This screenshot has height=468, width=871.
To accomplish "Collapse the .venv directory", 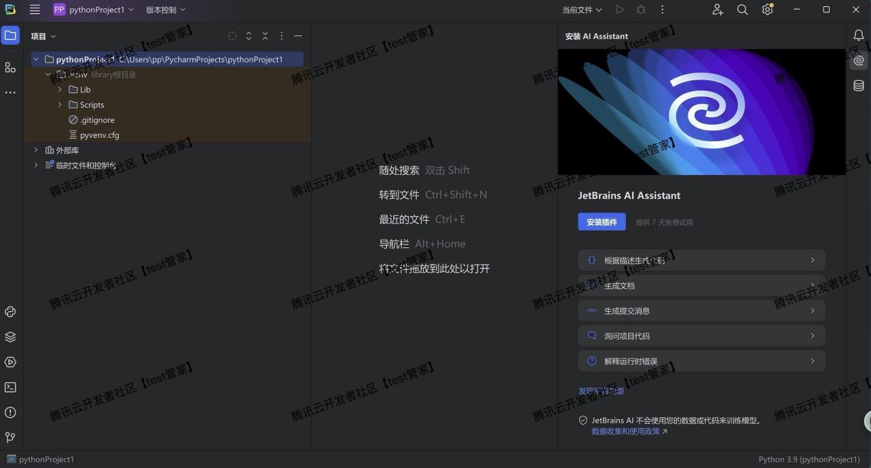I will tap(48, 74).
